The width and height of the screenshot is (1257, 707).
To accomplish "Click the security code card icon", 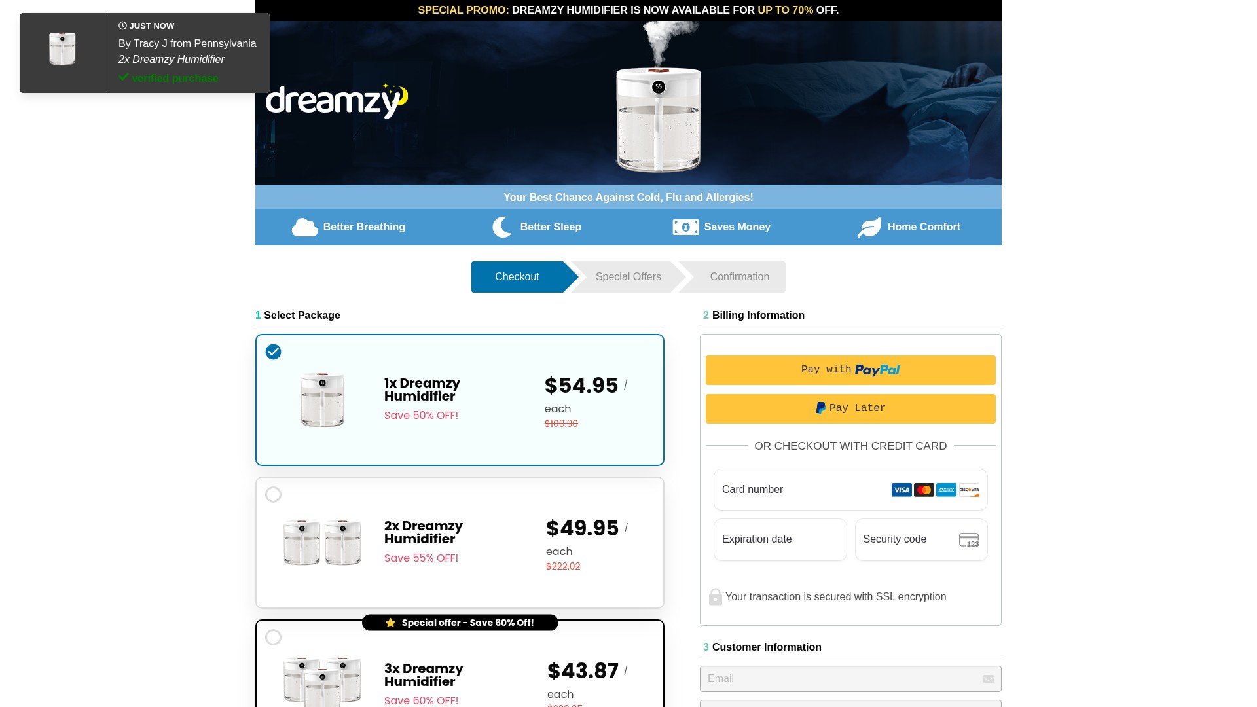I will 969,540.
